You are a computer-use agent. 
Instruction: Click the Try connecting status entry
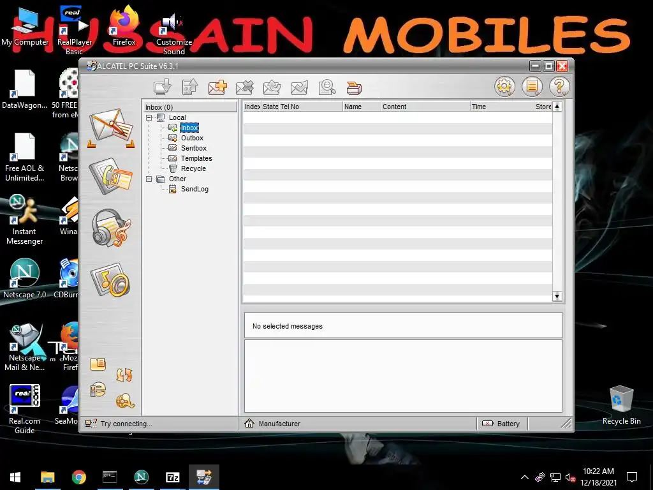[126, 424]
